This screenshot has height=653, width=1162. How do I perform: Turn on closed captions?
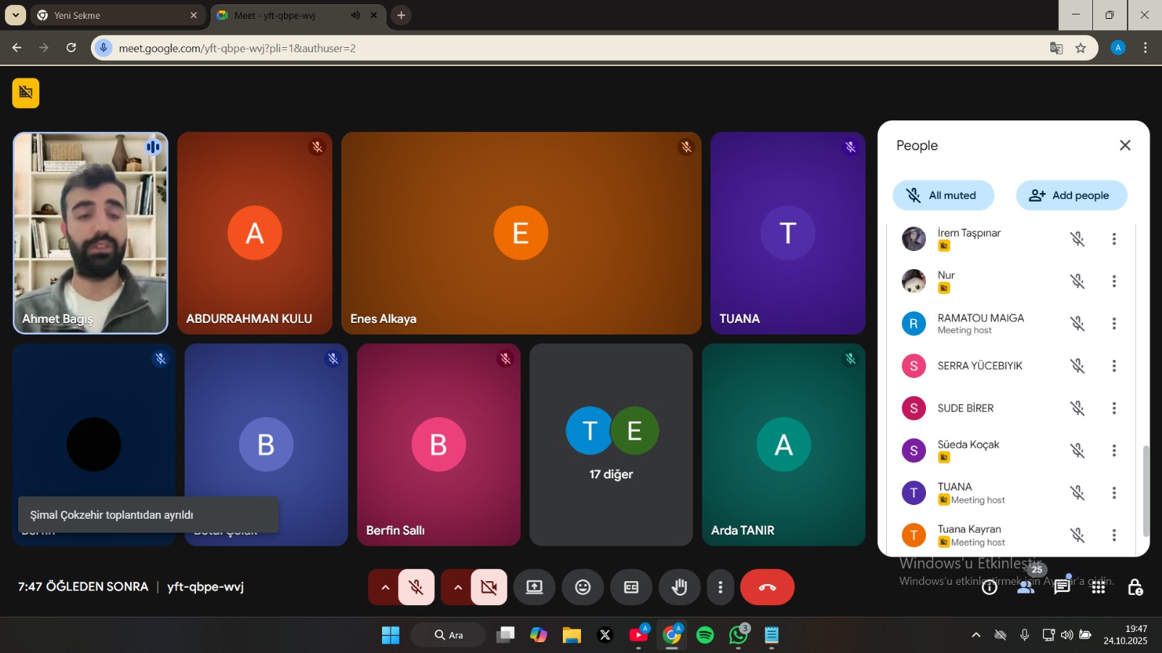pos(631,587)
